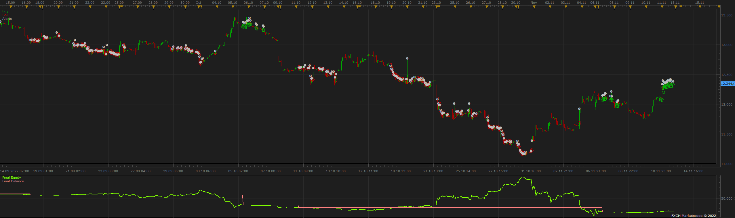The image size is (735, 218).
Task: Select the Final Balance indicator label
Action: coord(13,181)
